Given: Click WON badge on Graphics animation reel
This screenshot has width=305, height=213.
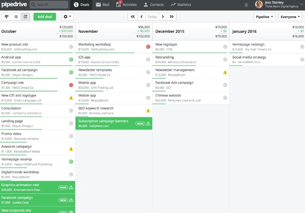Looking at the screenshot, I should click(x=63, y=188).
